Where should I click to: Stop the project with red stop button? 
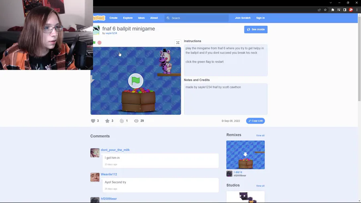click(99, 43)
